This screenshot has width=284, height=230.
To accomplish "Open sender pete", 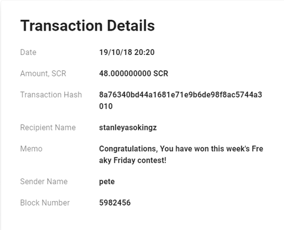I will pos(107,182).
